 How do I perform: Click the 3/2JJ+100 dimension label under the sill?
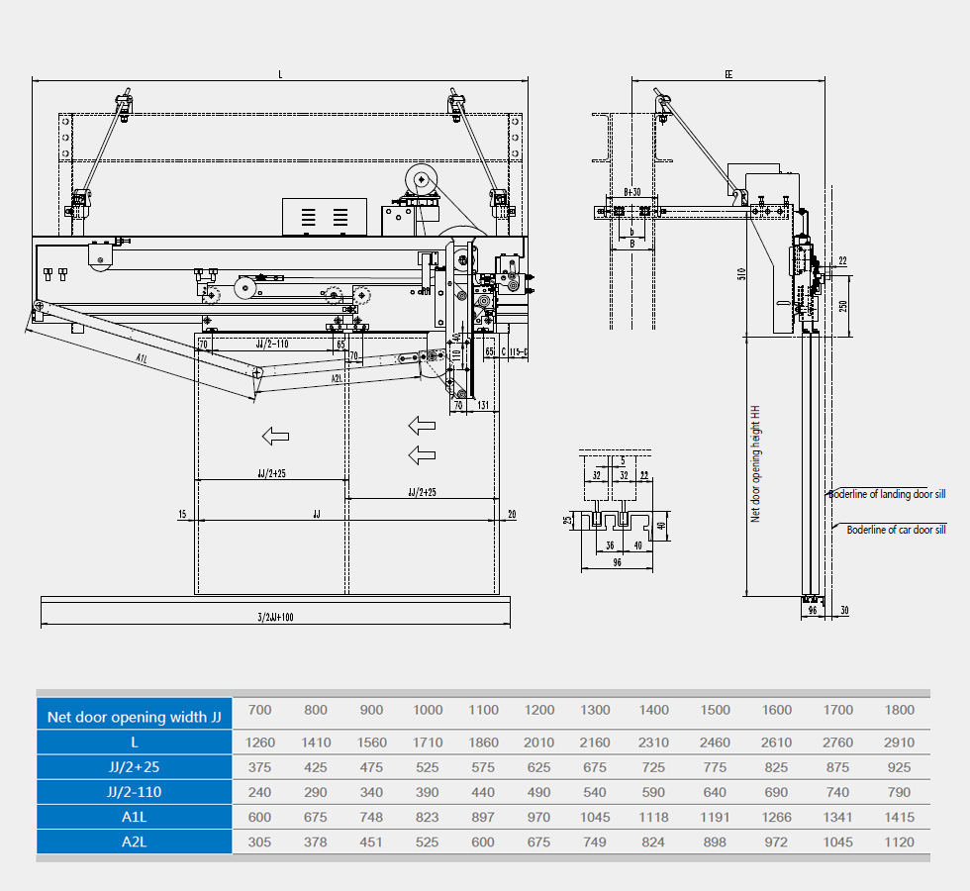[274, 617]
